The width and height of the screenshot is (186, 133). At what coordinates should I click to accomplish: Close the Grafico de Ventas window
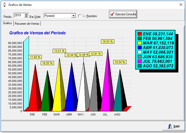coord(181,5)
